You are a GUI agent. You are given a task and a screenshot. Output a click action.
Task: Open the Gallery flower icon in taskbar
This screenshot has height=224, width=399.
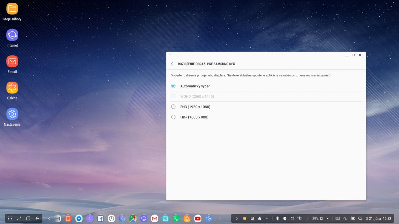(187, 219)
